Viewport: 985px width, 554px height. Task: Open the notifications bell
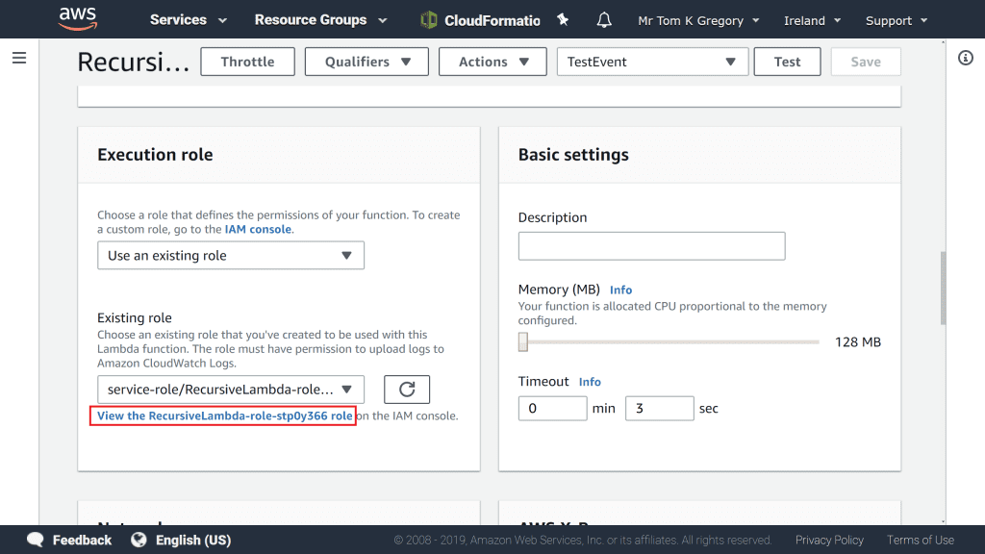(604, 19)
